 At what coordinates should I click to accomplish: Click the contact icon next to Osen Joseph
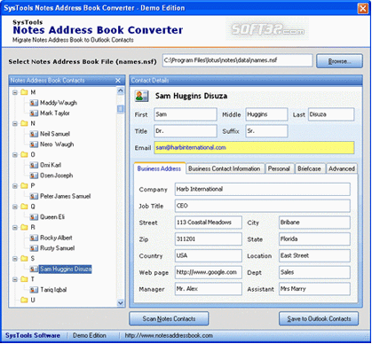tap(34, 176)
